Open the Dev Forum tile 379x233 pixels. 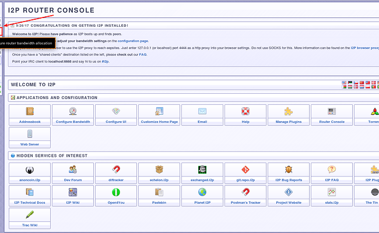point(73,173)
